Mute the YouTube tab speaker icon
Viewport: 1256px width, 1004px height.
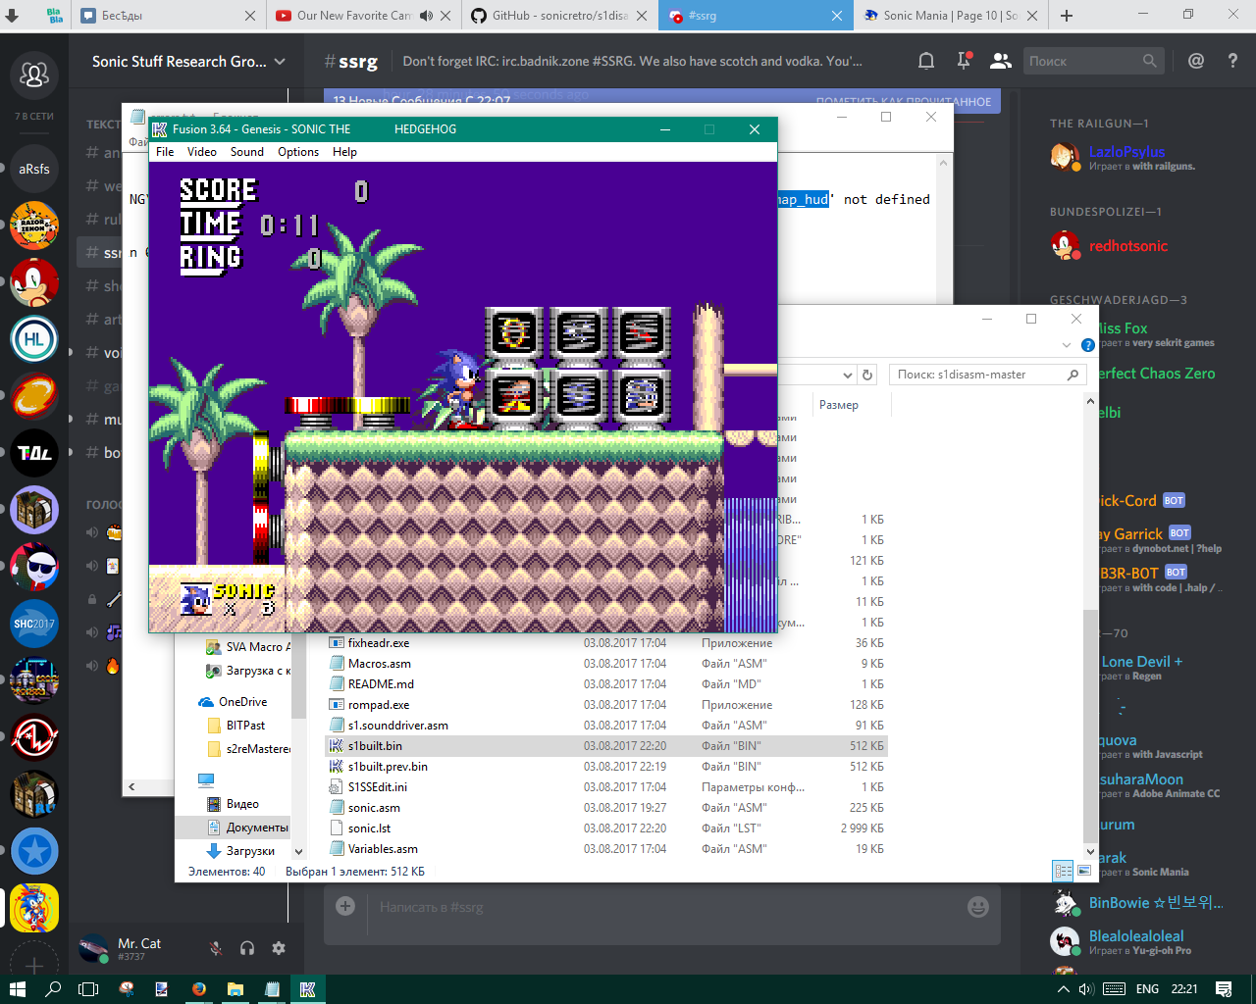coord(426,16)
